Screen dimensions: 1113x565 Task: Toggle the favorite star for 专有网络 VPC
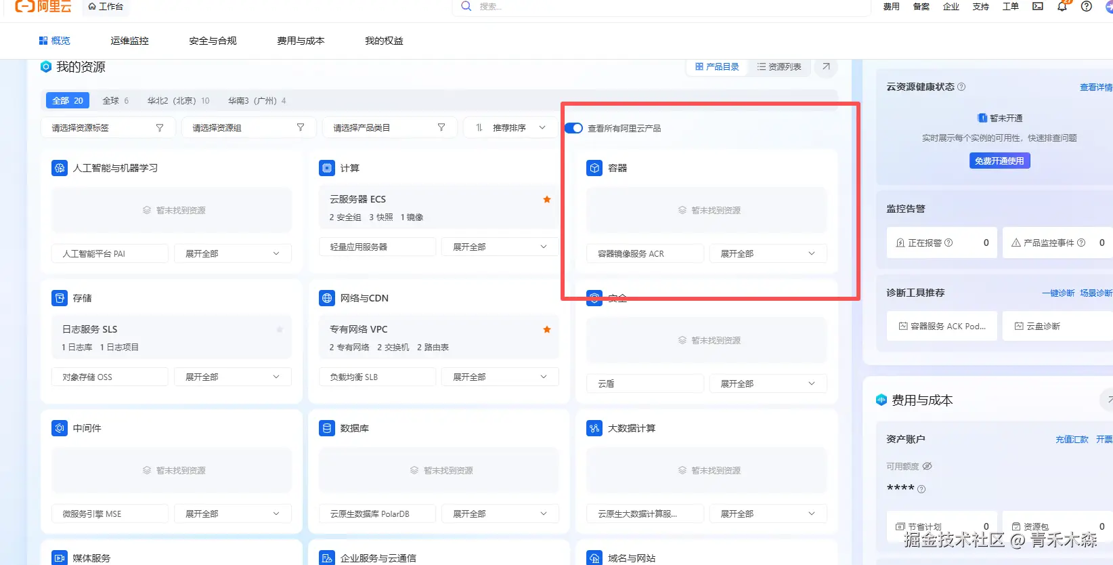click(x=547, y=329)
